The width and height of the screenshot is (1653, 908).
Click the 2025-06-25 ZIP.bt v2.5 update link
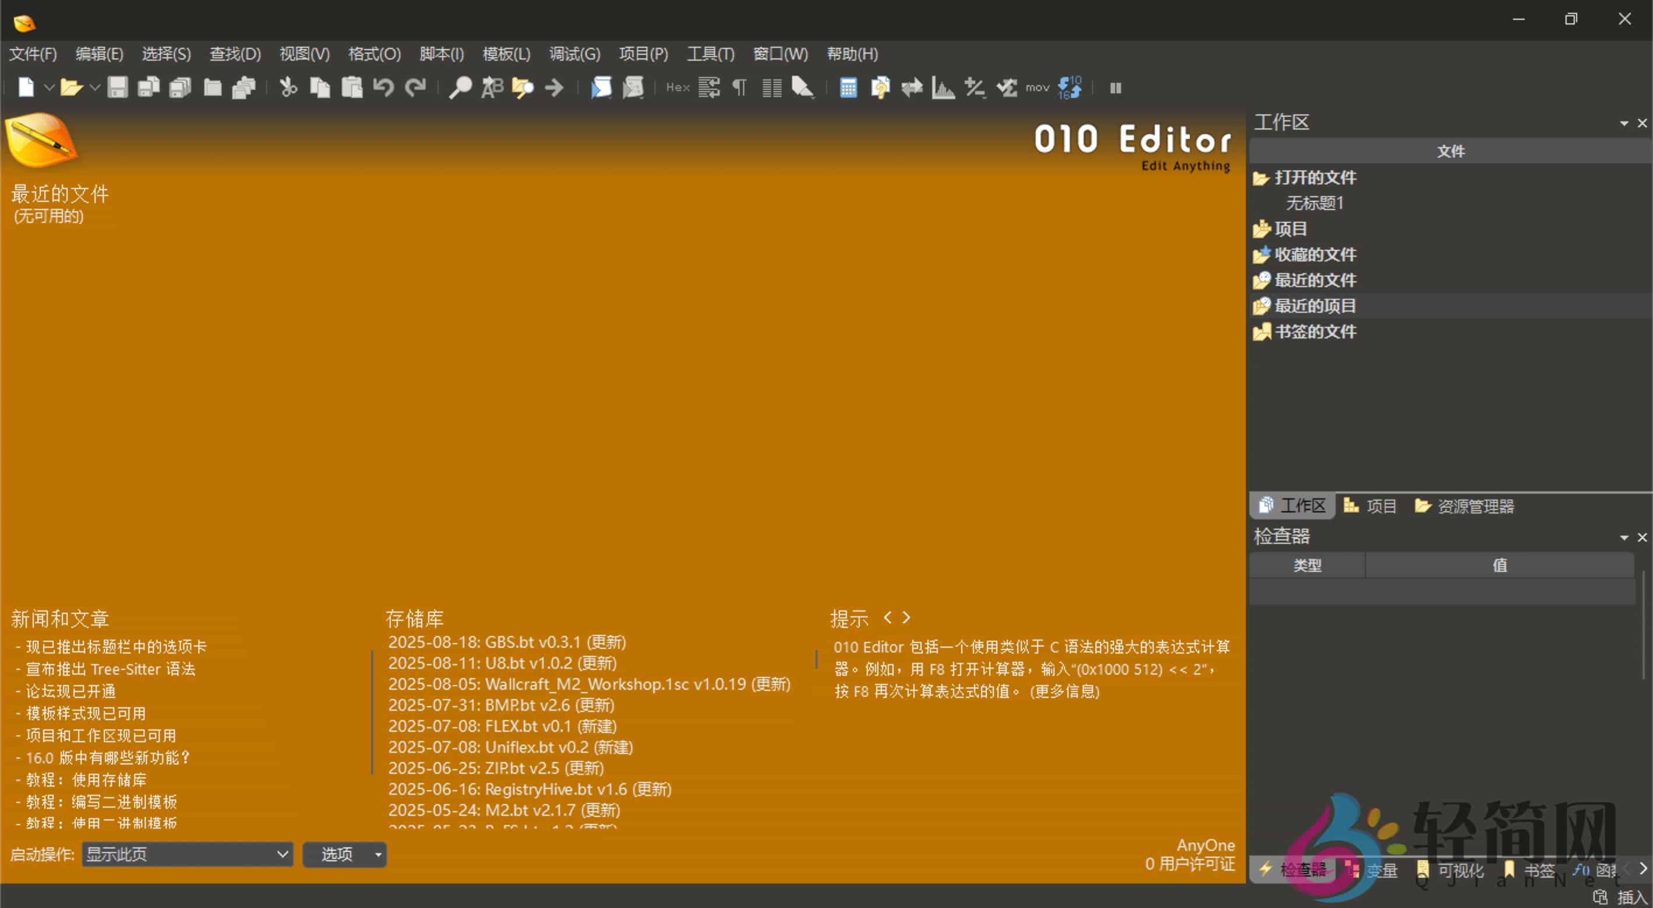495,768
